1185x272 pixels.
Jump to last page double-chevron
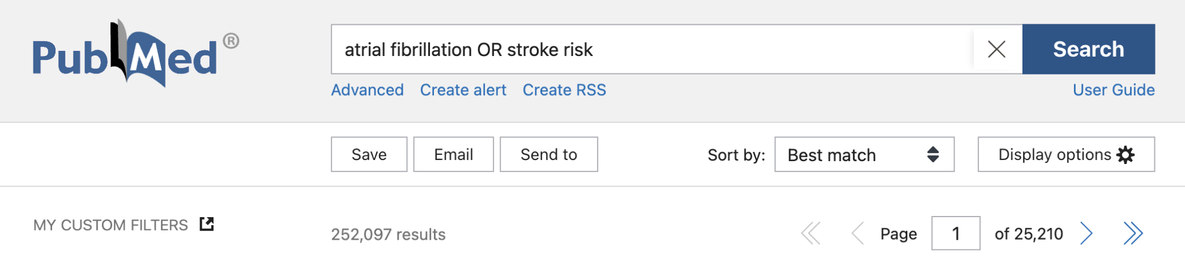1133,234
